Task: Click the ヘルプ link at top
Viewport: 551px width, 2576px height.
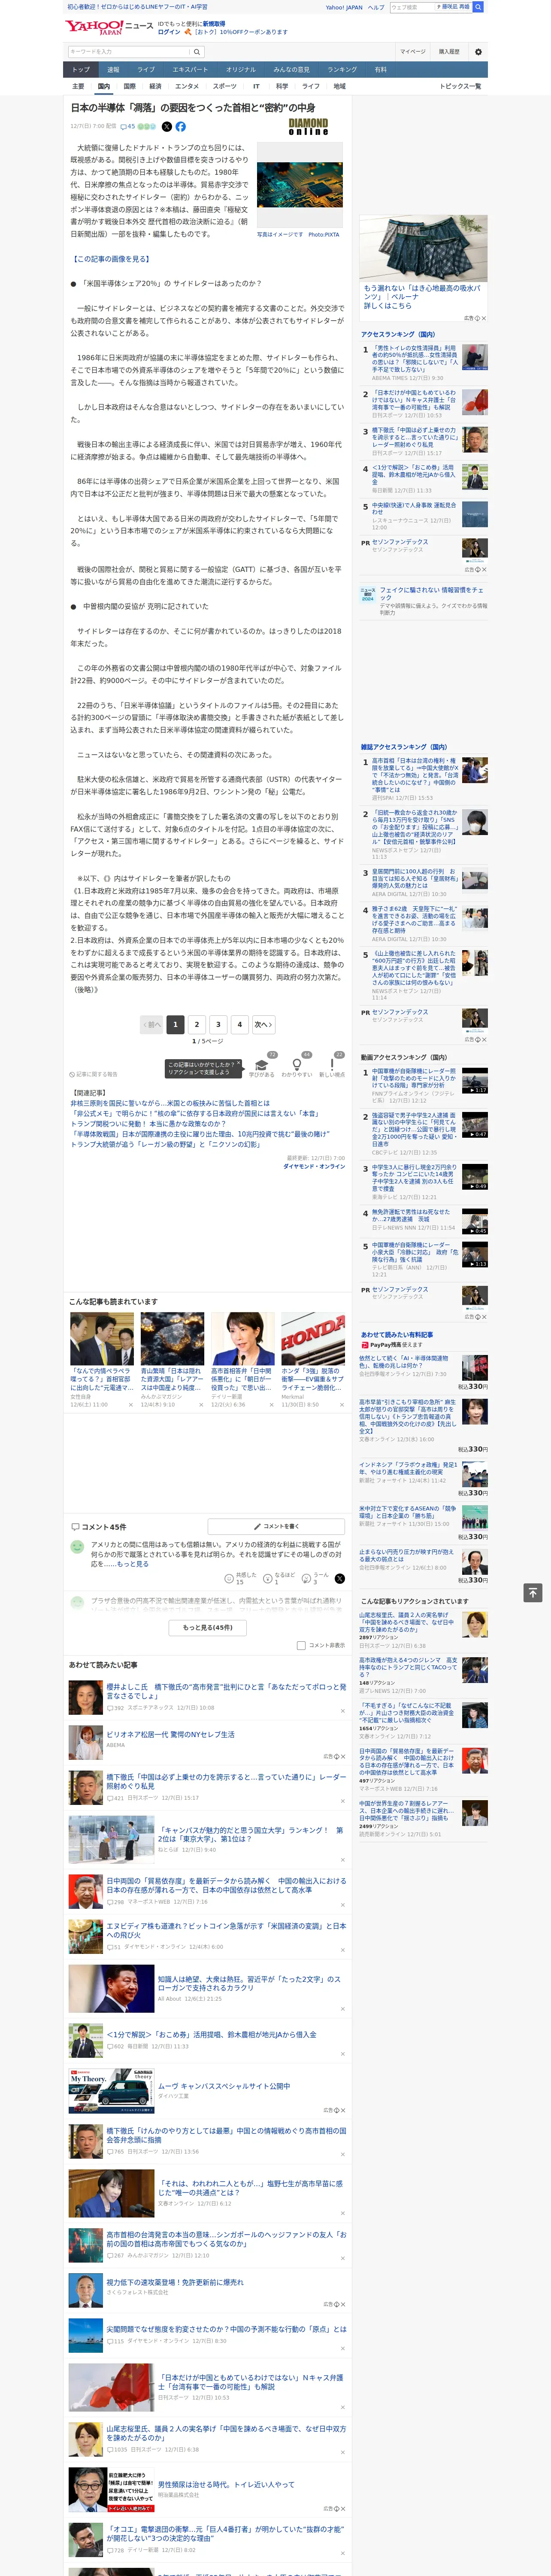Action: pyautogui.click(x=375, y=7)
